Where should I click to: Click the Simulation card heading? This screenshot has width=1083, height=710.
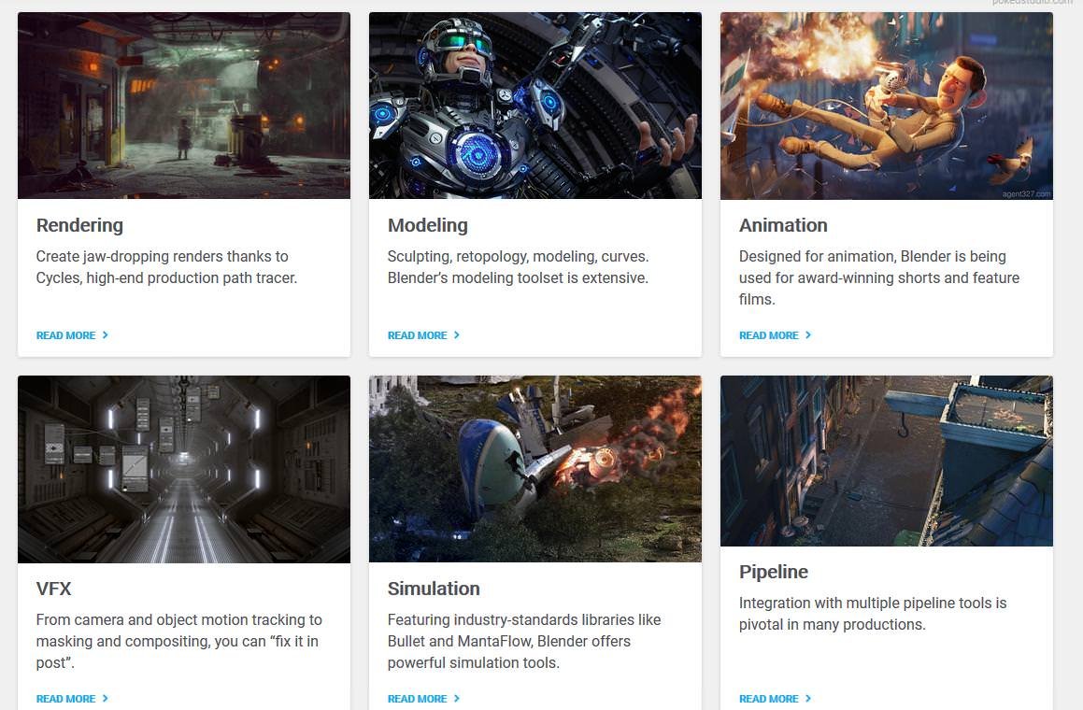(x=434, y=589)
